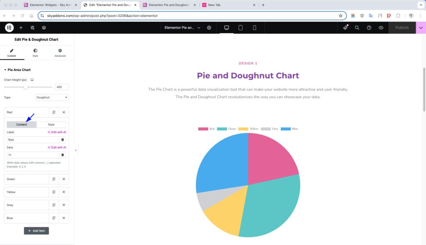Adjust the Chart Height slider handle

[x=25, y=87]
